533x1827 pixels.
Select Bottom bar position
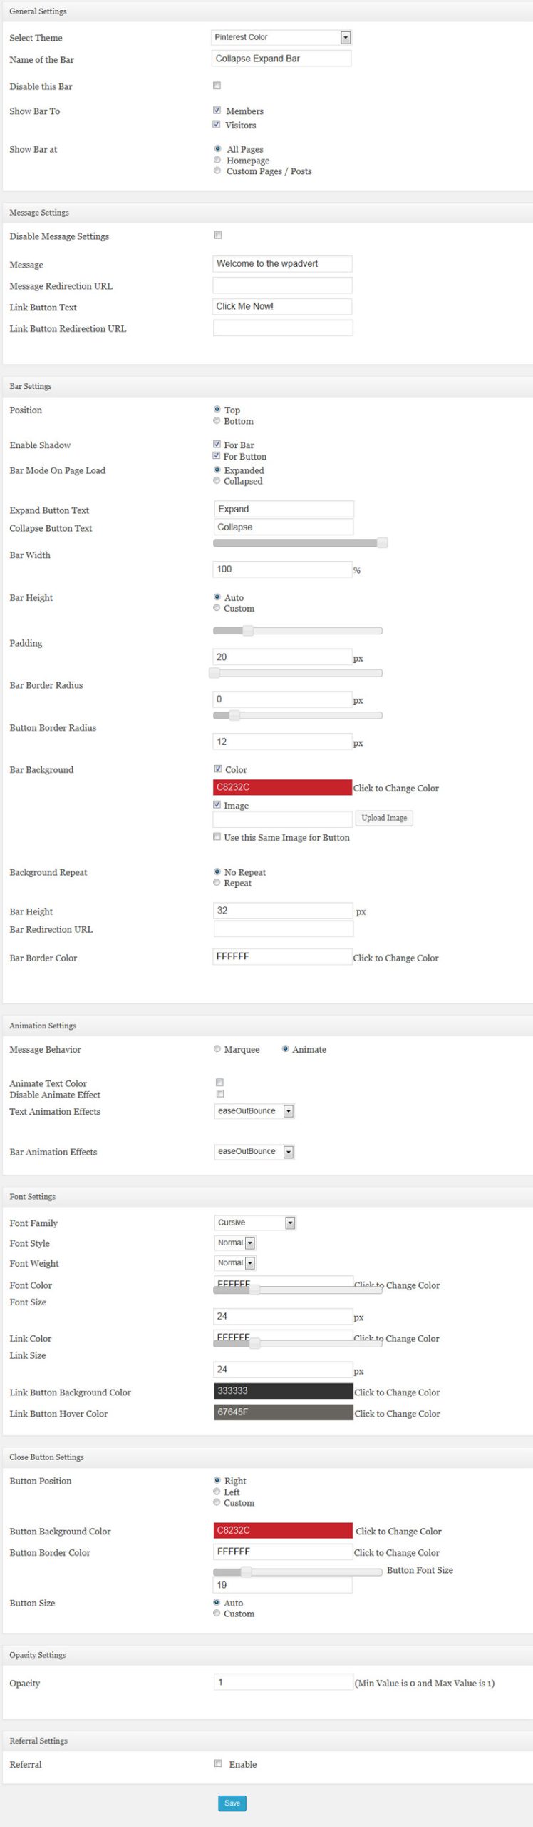coord(217,421)
